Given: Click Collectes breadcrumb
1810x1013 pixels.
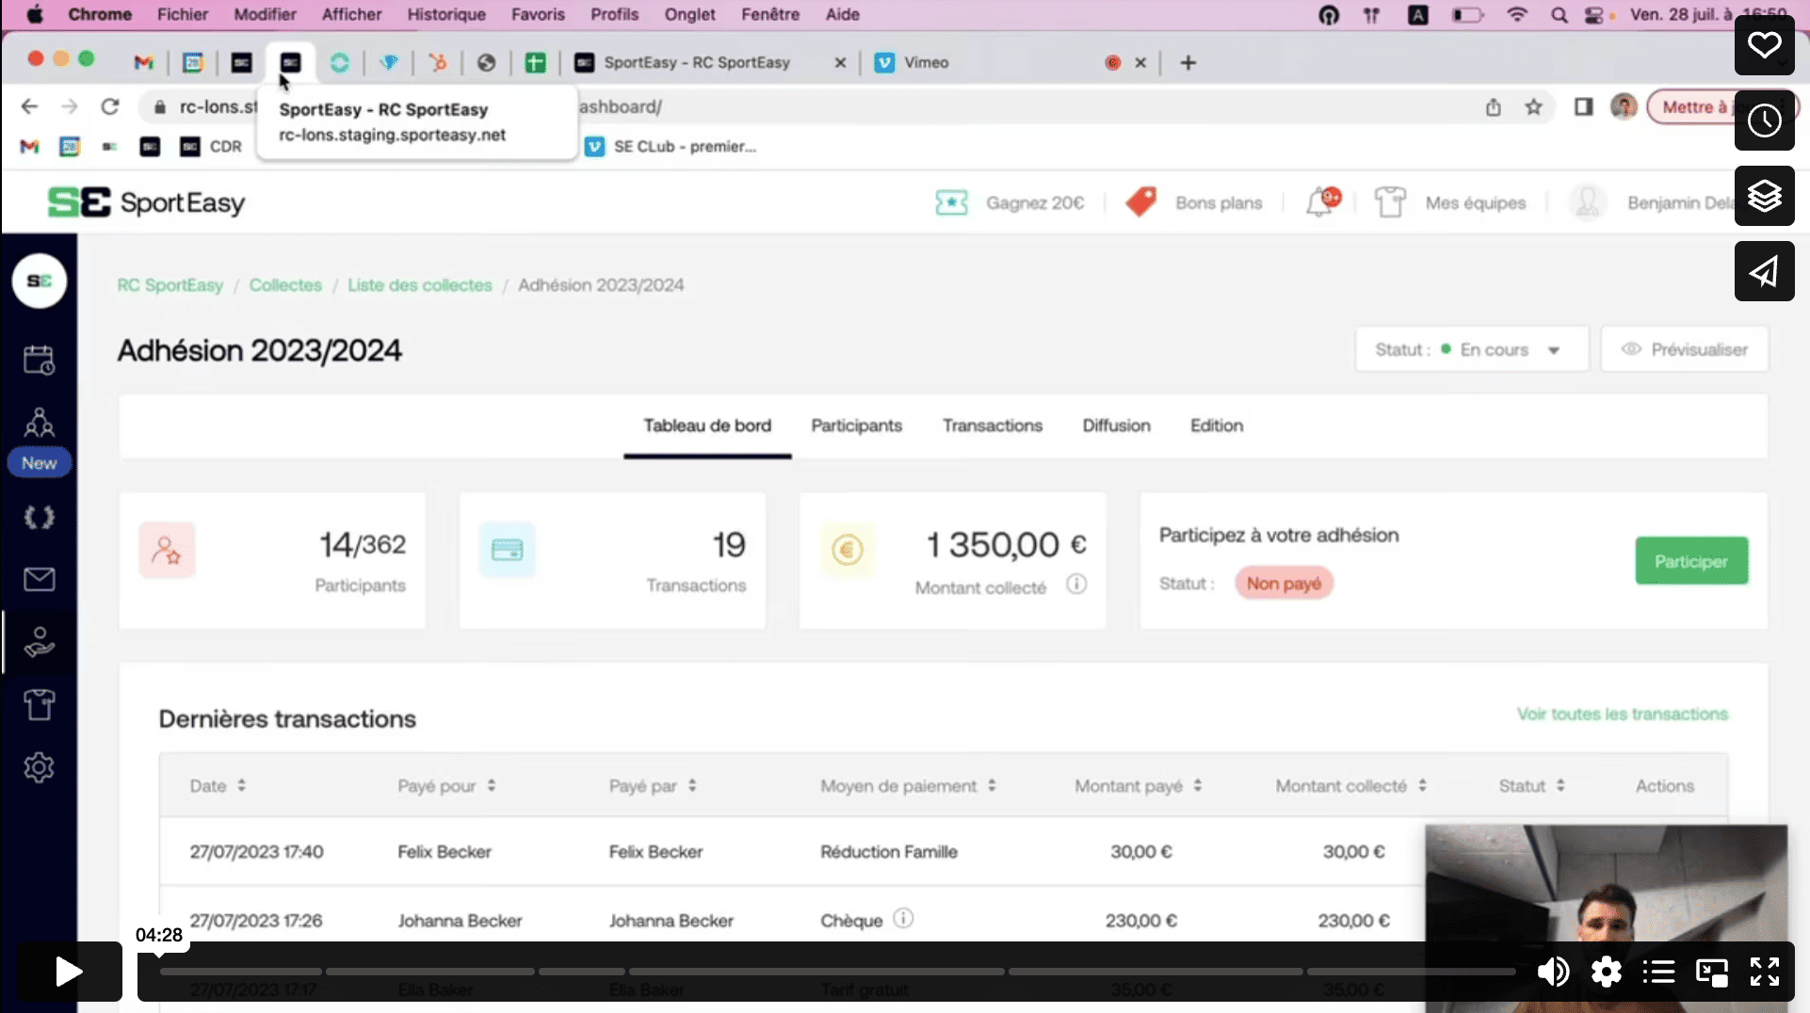Looking at the screenshot, I should point(285,285).
